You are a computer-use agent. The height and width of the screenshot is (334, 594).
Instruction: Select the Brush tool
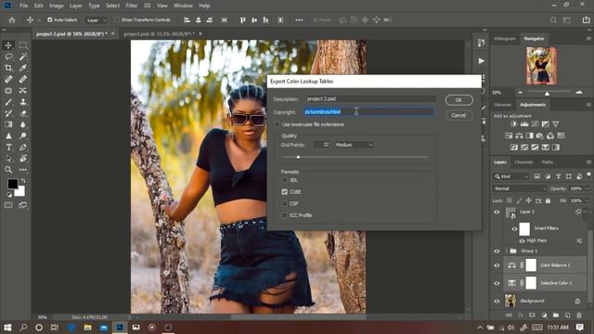click(8, 102)
